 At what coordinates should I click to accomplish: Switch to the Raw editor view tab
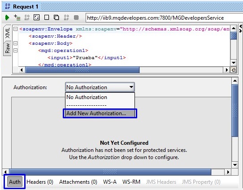pyautogui.click(x=7, y=48)
